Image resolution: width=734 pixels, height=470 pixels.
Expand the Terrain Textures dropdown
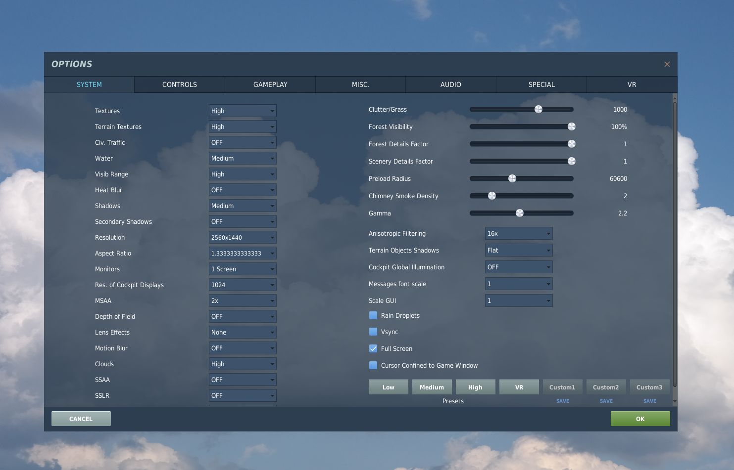click(243, 127)
